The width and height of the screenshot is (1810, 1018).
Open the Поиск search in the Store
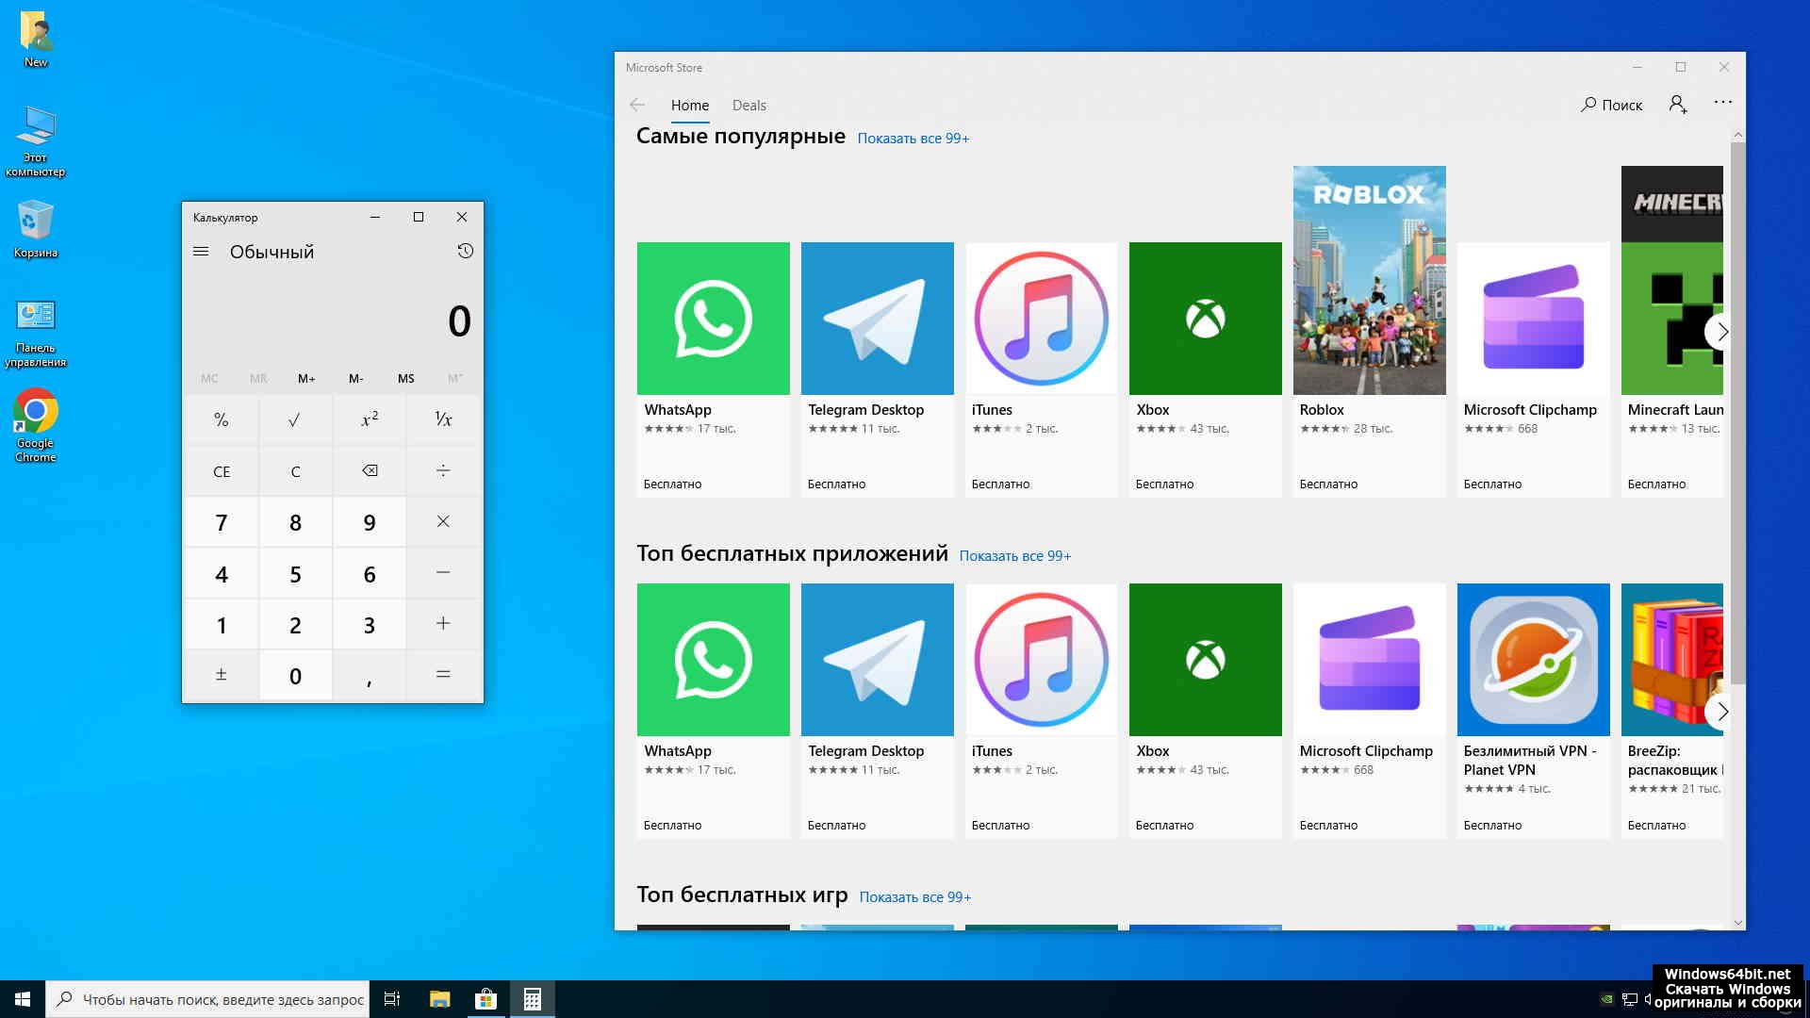[x=1612, y=105]
